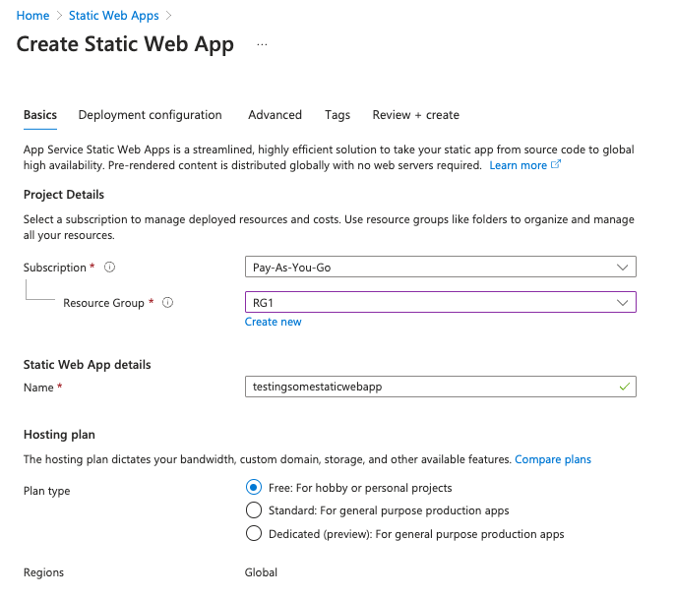Open the Pay-As-You-Go subscription dropdown
674x598 pixels.
pyautogui.click(x=433, y=268)
